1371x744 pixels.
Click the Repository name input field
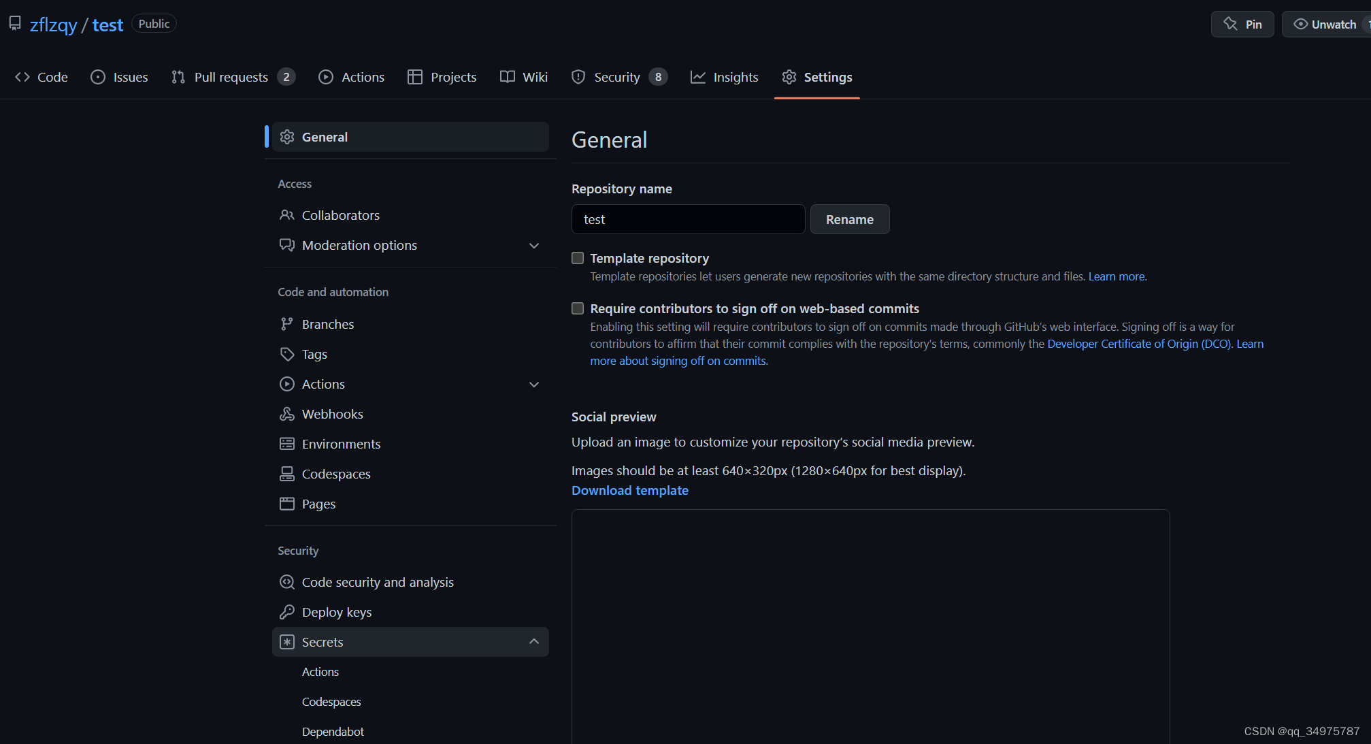pyautogui.click(x=688, y=219)
